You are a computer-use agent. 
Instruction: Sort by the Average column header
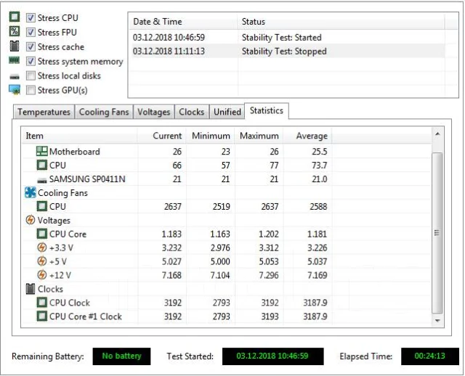[x=307, y=136]
